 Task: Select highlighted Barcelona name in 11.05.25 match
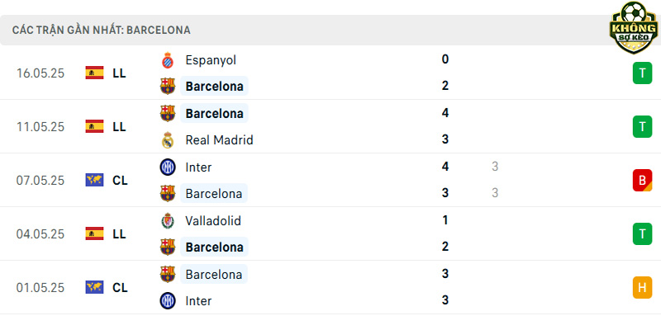point(214,113)
